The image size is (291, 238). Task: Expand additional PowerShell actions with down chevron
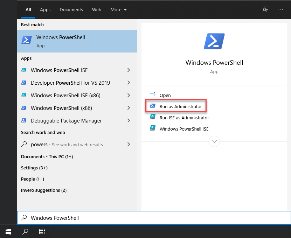[214, 141]
